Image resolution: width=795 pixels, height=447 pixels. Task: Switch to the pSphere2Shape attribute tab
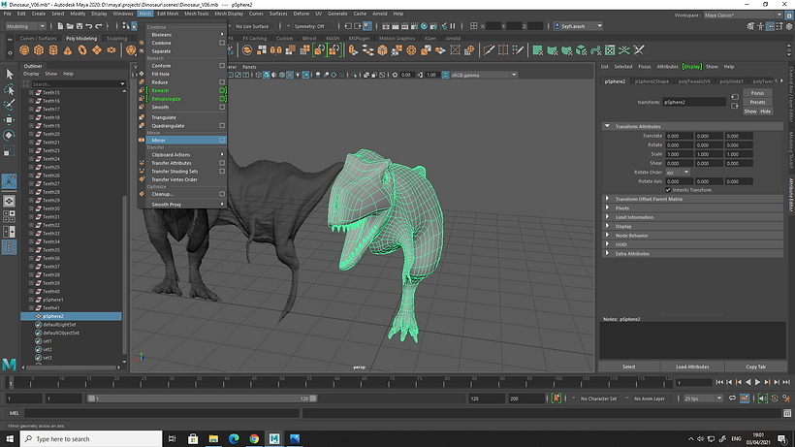tap(652, 81)
